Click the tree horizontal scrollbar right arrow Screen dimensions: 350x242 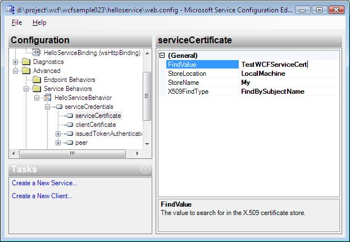coord(137,153)
